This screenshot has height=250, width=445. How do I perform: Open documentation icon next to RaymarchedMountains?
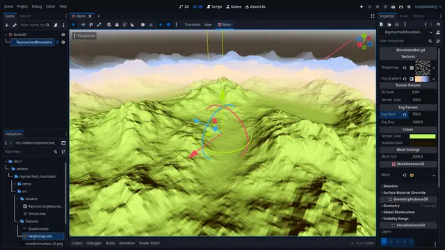(438, 33)
